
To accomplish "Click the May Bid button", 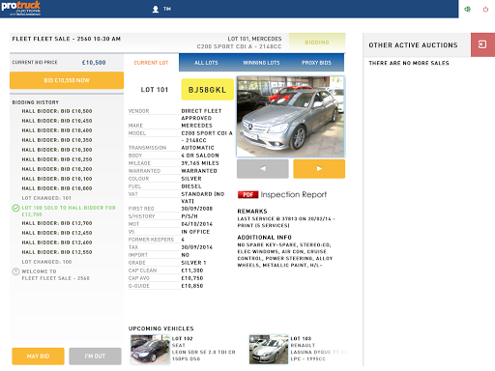I will [38, 357].
